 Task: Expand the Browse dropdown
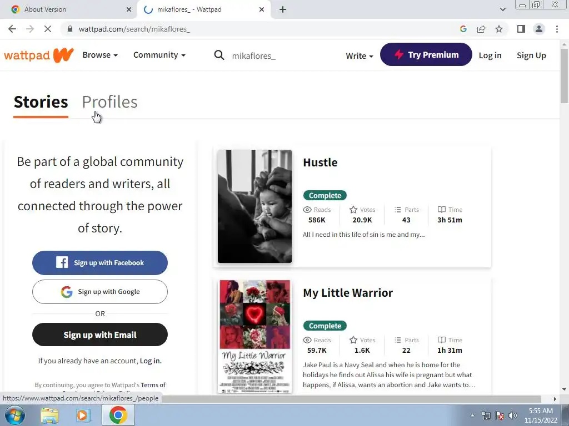100,55
